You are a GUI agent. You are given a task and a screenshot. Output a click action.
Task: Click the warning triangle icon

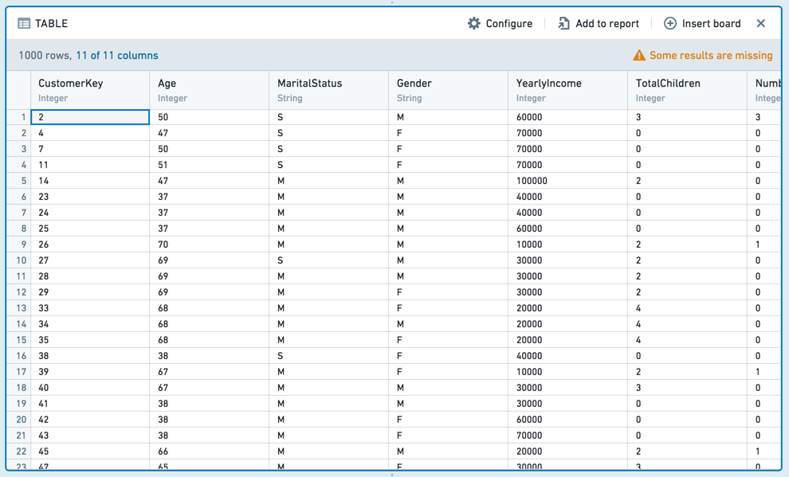point(639,55)
